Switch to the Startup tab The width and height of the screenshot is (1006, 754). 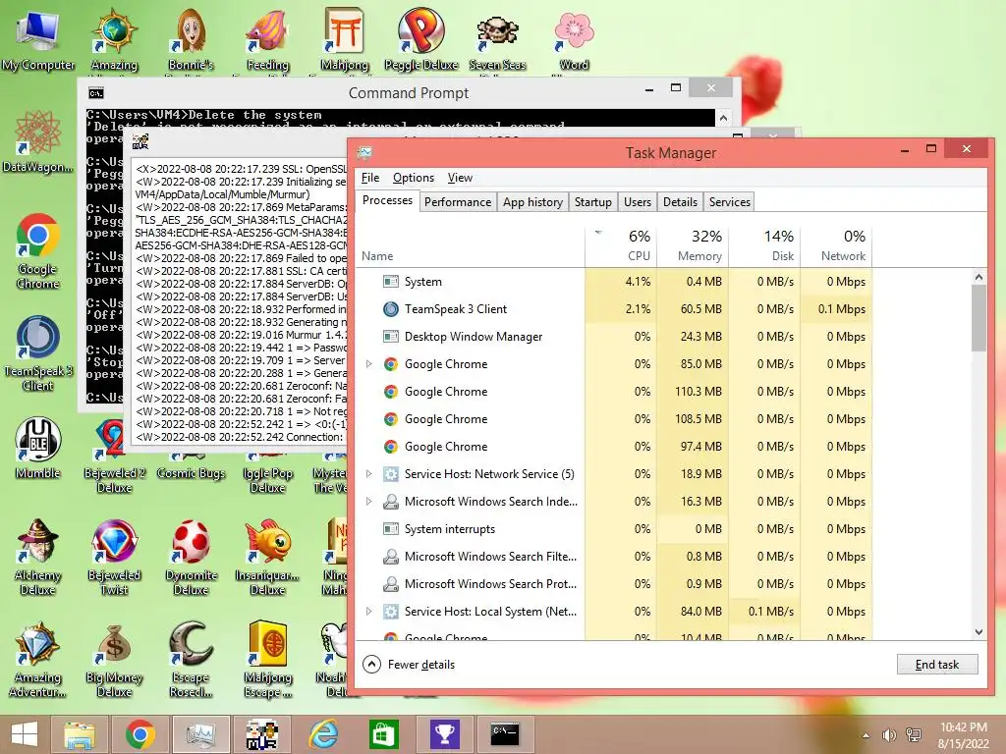[592, 202]
